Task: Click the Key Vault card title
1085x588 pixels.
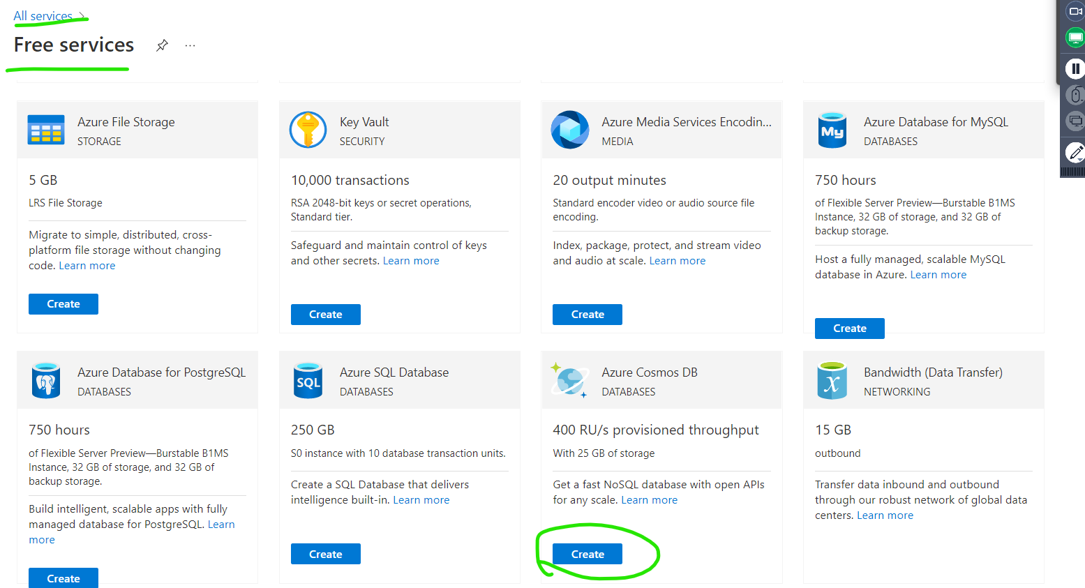Action: click(x=364, y=122)
